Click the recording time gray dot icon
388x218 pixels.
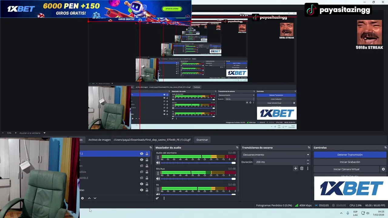coord(333,205)
